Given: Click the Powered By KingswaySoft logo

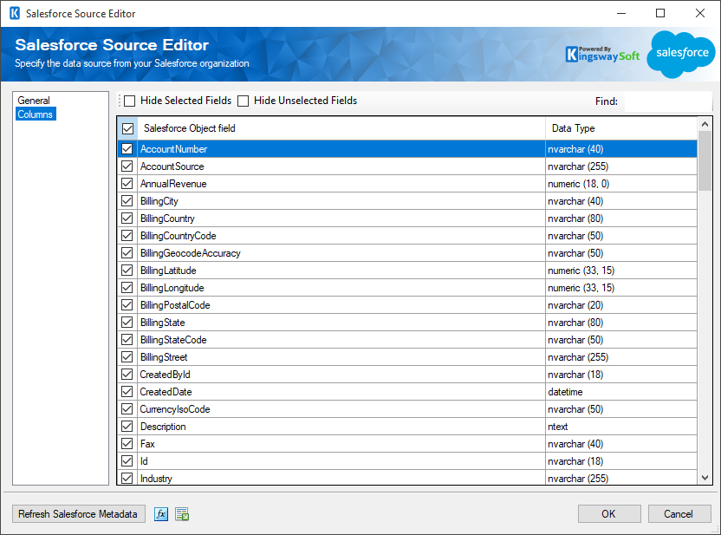Looking at the screenshot, I should pos(602,54).
